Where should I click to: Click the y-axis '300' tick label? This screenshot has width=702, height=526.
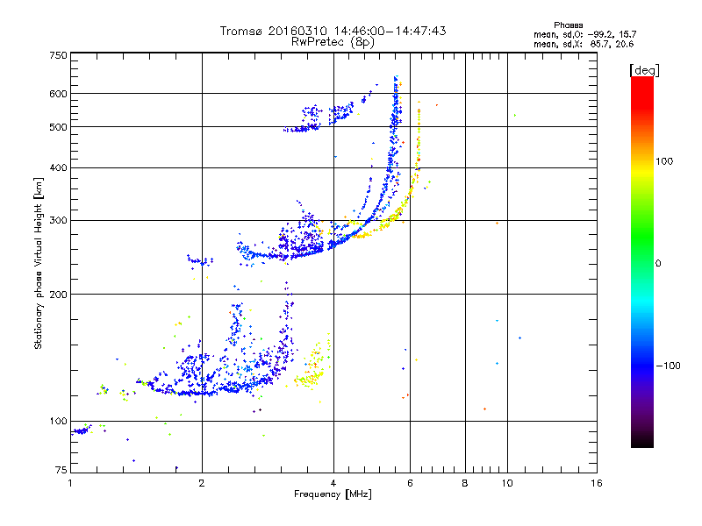[x=58, y=220]
